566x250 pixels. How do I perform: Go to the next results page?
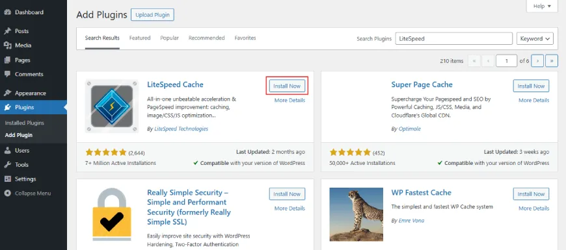click(x=538, y=61)
